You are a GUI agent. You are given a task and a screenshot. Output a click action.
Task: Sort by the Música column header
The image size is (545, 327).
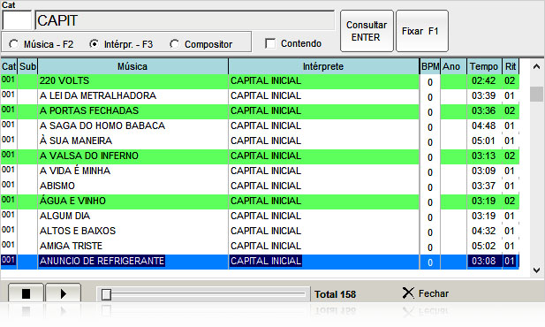point(132,66)
